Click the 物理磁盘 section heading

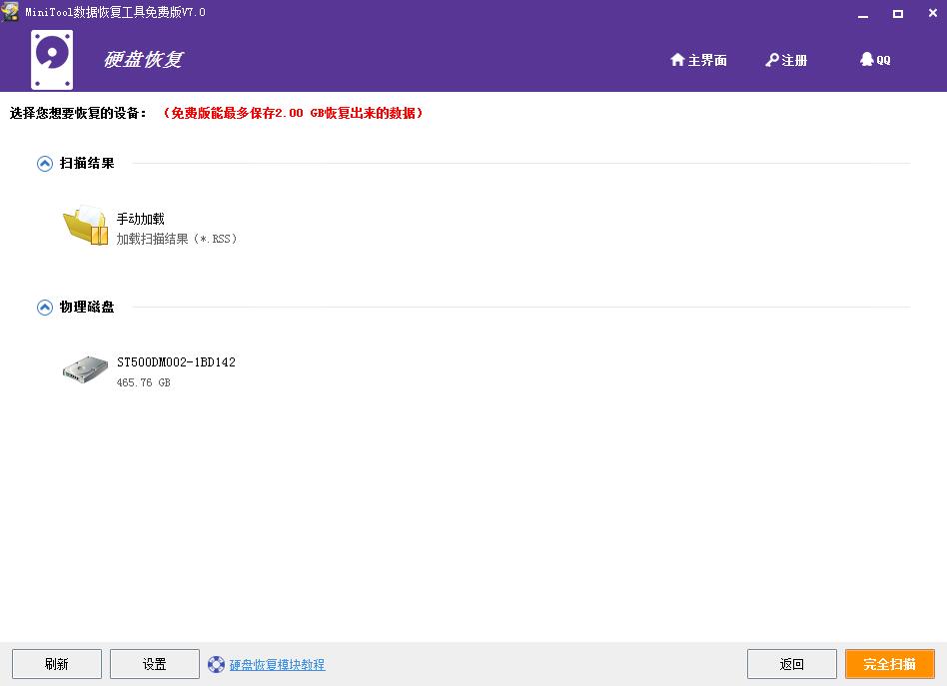(x=87, y=307)
